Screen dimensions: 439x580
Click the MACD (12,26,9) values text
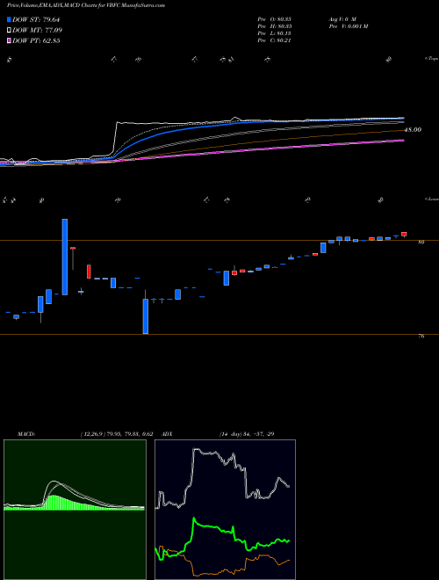click(117, 434)
